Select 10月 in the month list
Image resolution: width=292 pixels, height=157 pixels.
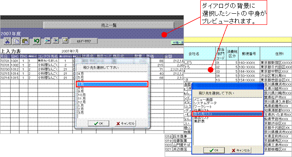pos(81,95)
